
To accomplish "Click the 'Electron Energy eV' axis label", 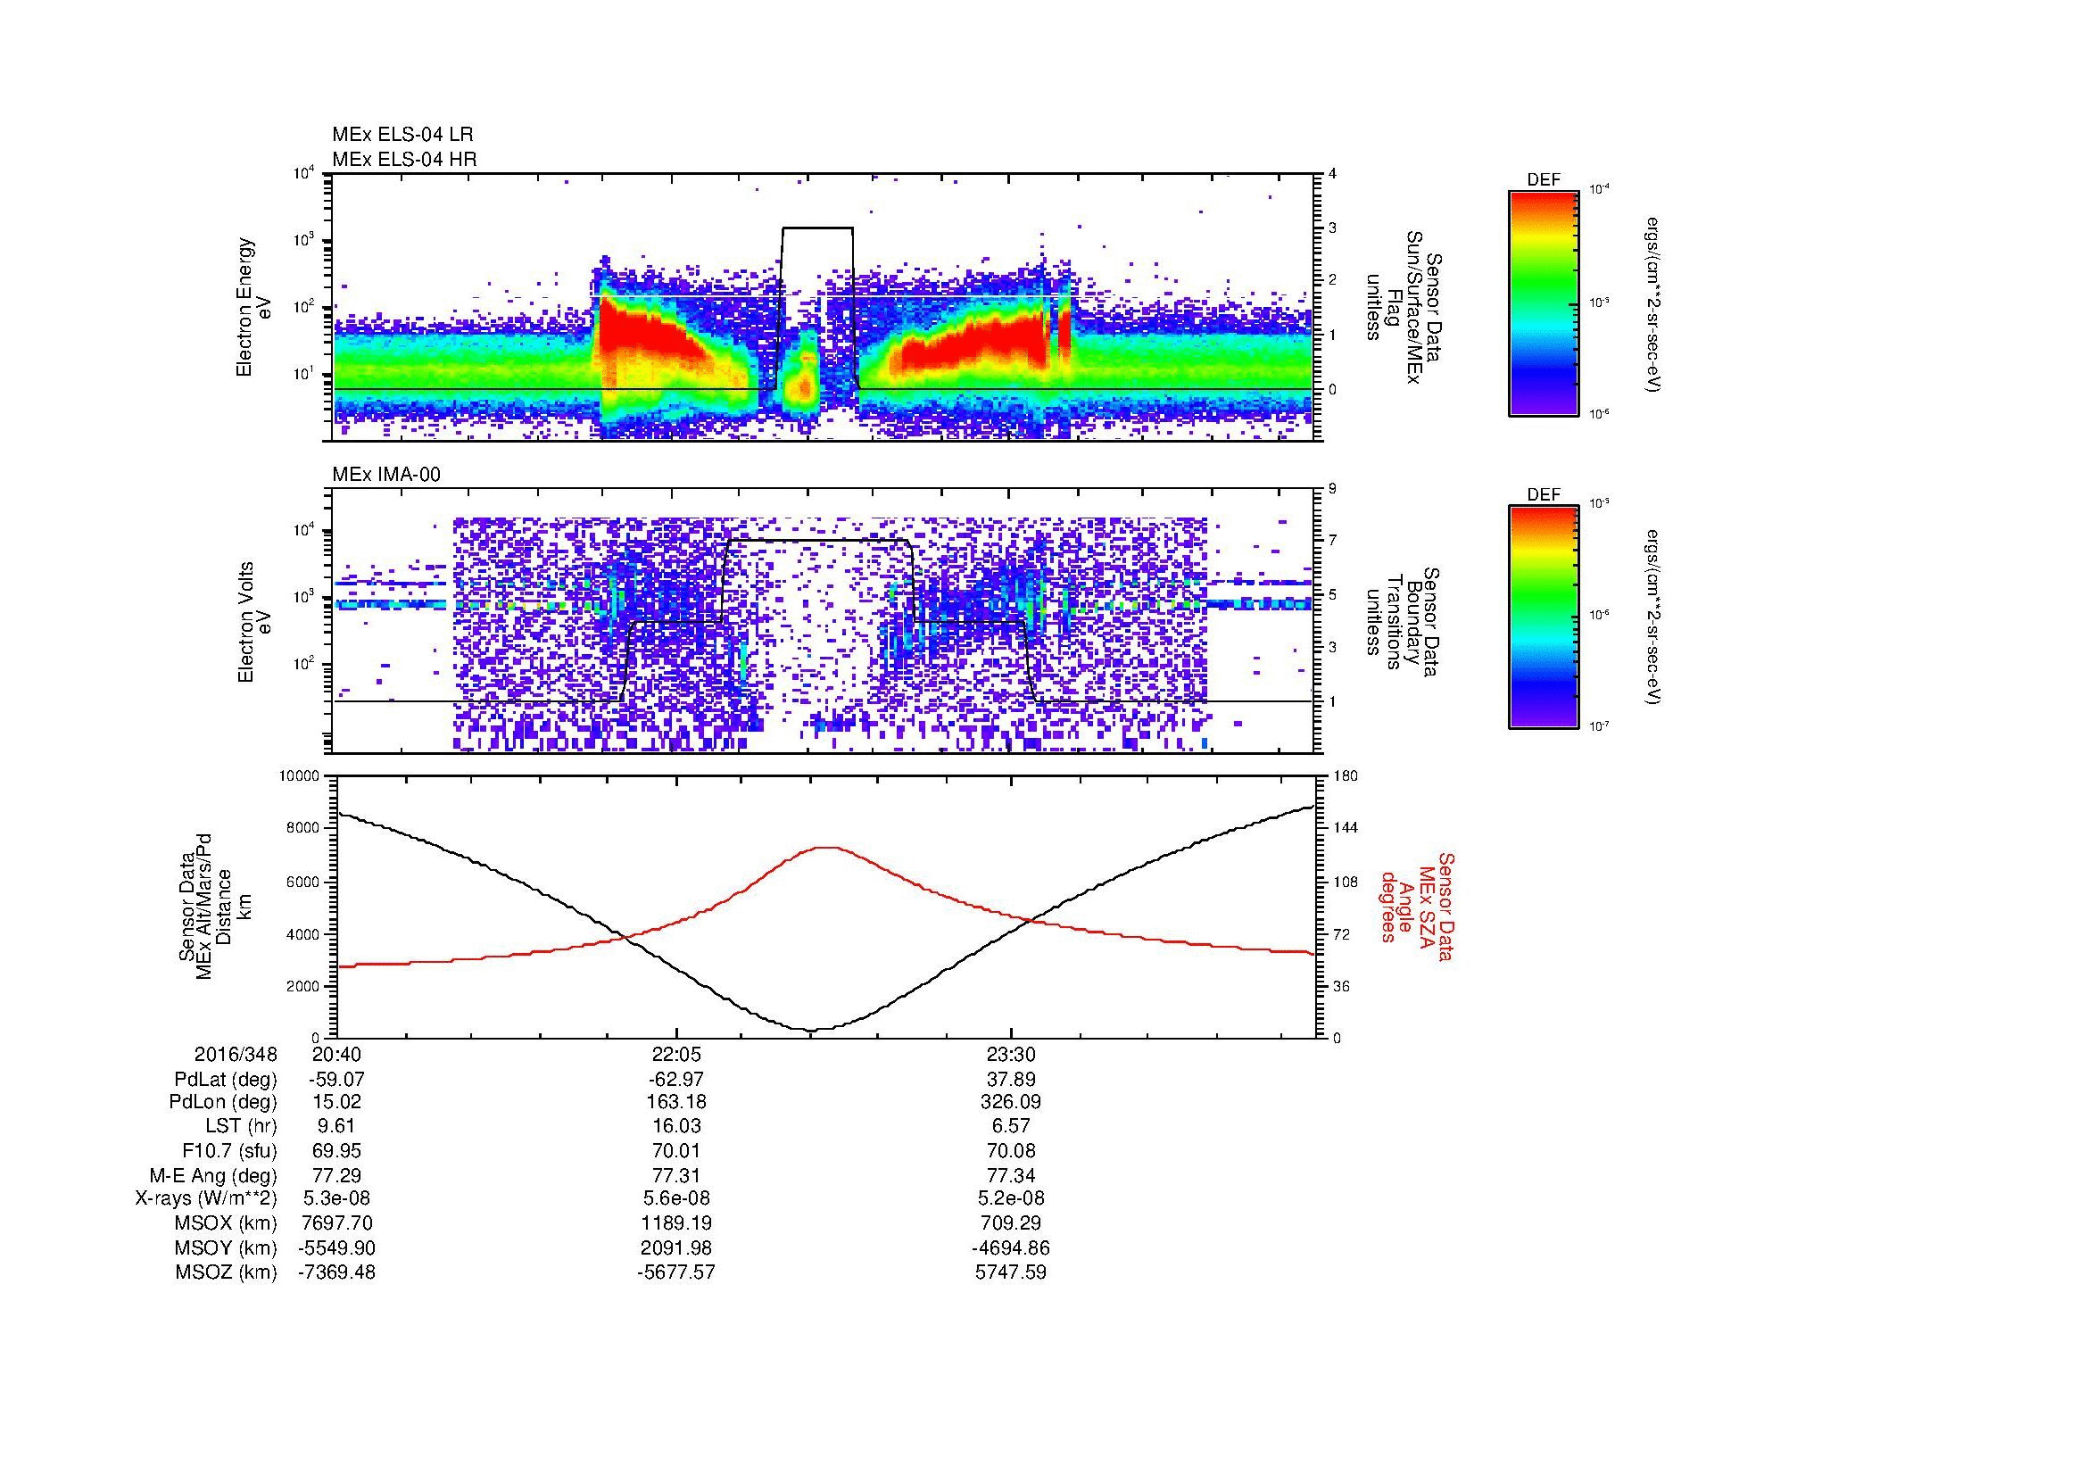I will 255,307.
